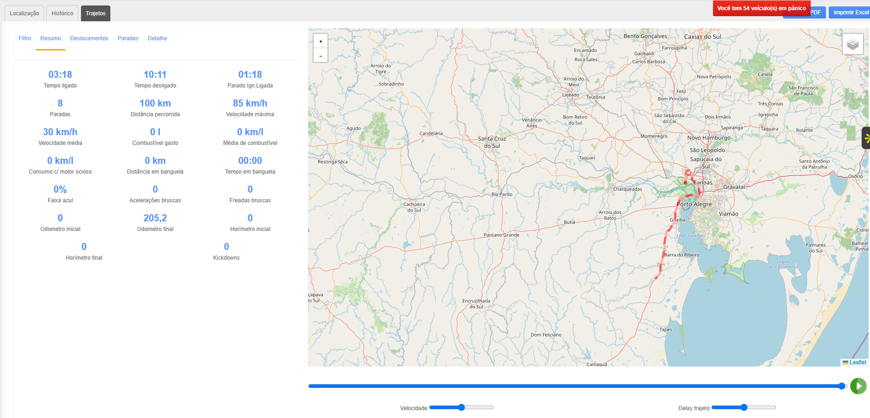Screen dimensions: 870x418
Task: Select the Resumo sub-tab
Action: pos(50,38)
